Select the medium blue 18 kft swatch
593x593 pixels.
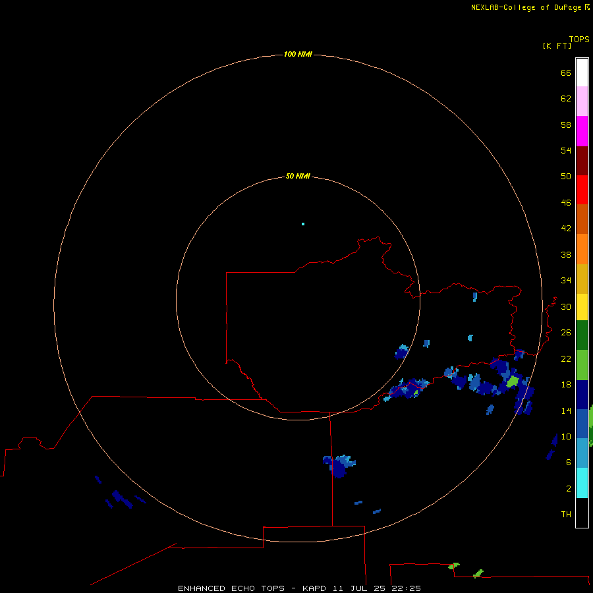coord(582,424)
